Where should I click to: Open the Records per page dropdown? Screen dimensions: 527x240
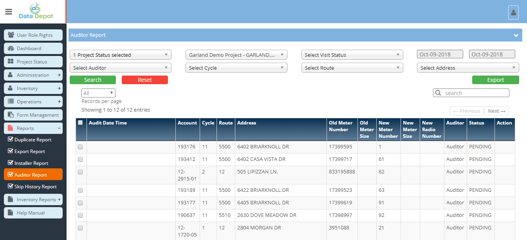[x=98, y=93]
